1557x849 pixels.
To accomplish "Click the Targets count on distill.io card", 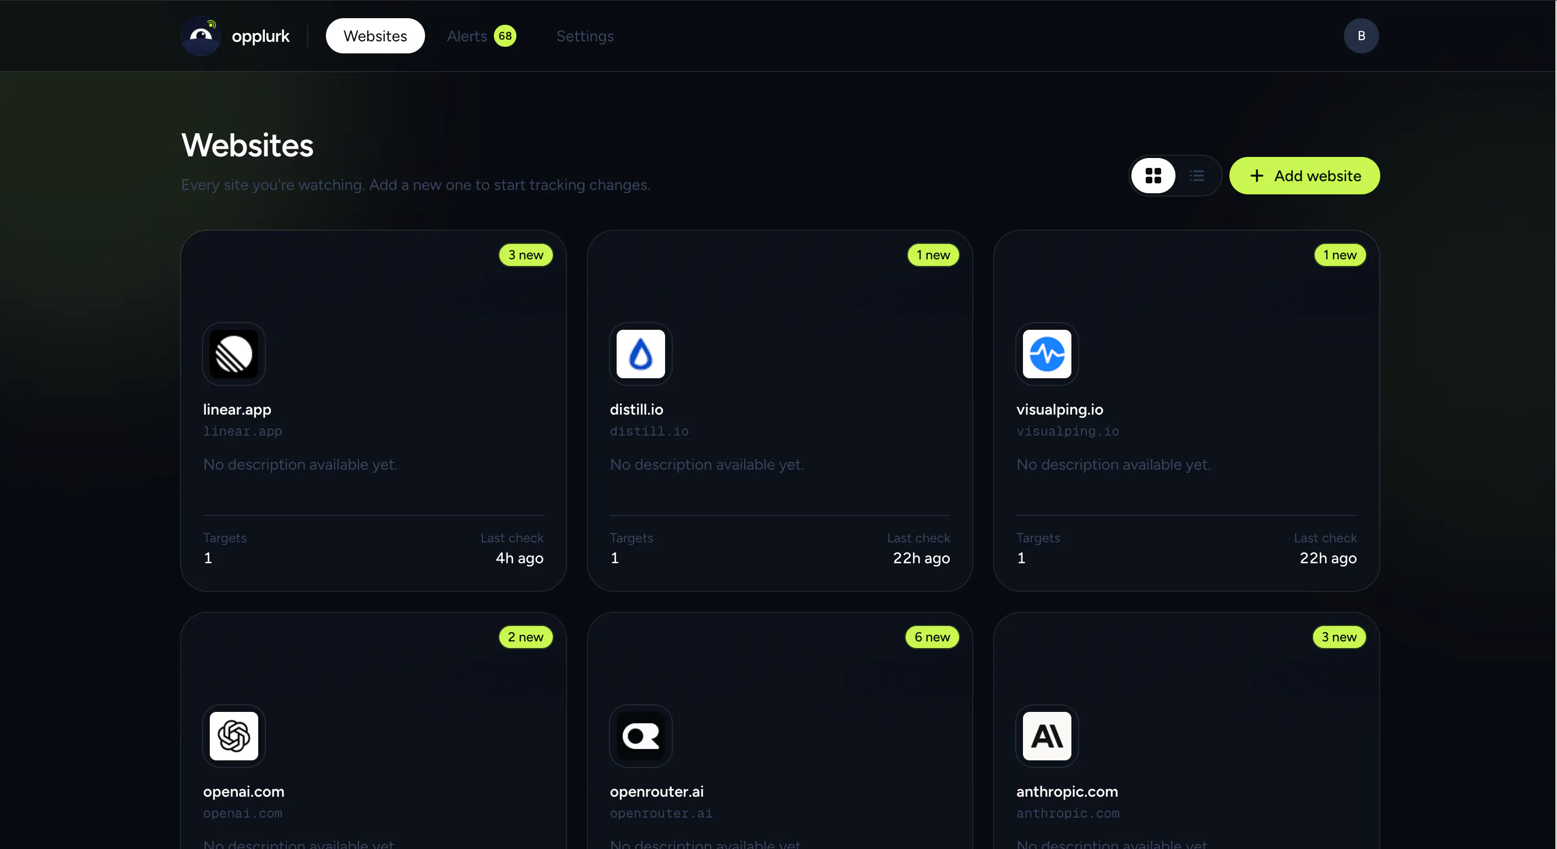I will coord(614,558).
